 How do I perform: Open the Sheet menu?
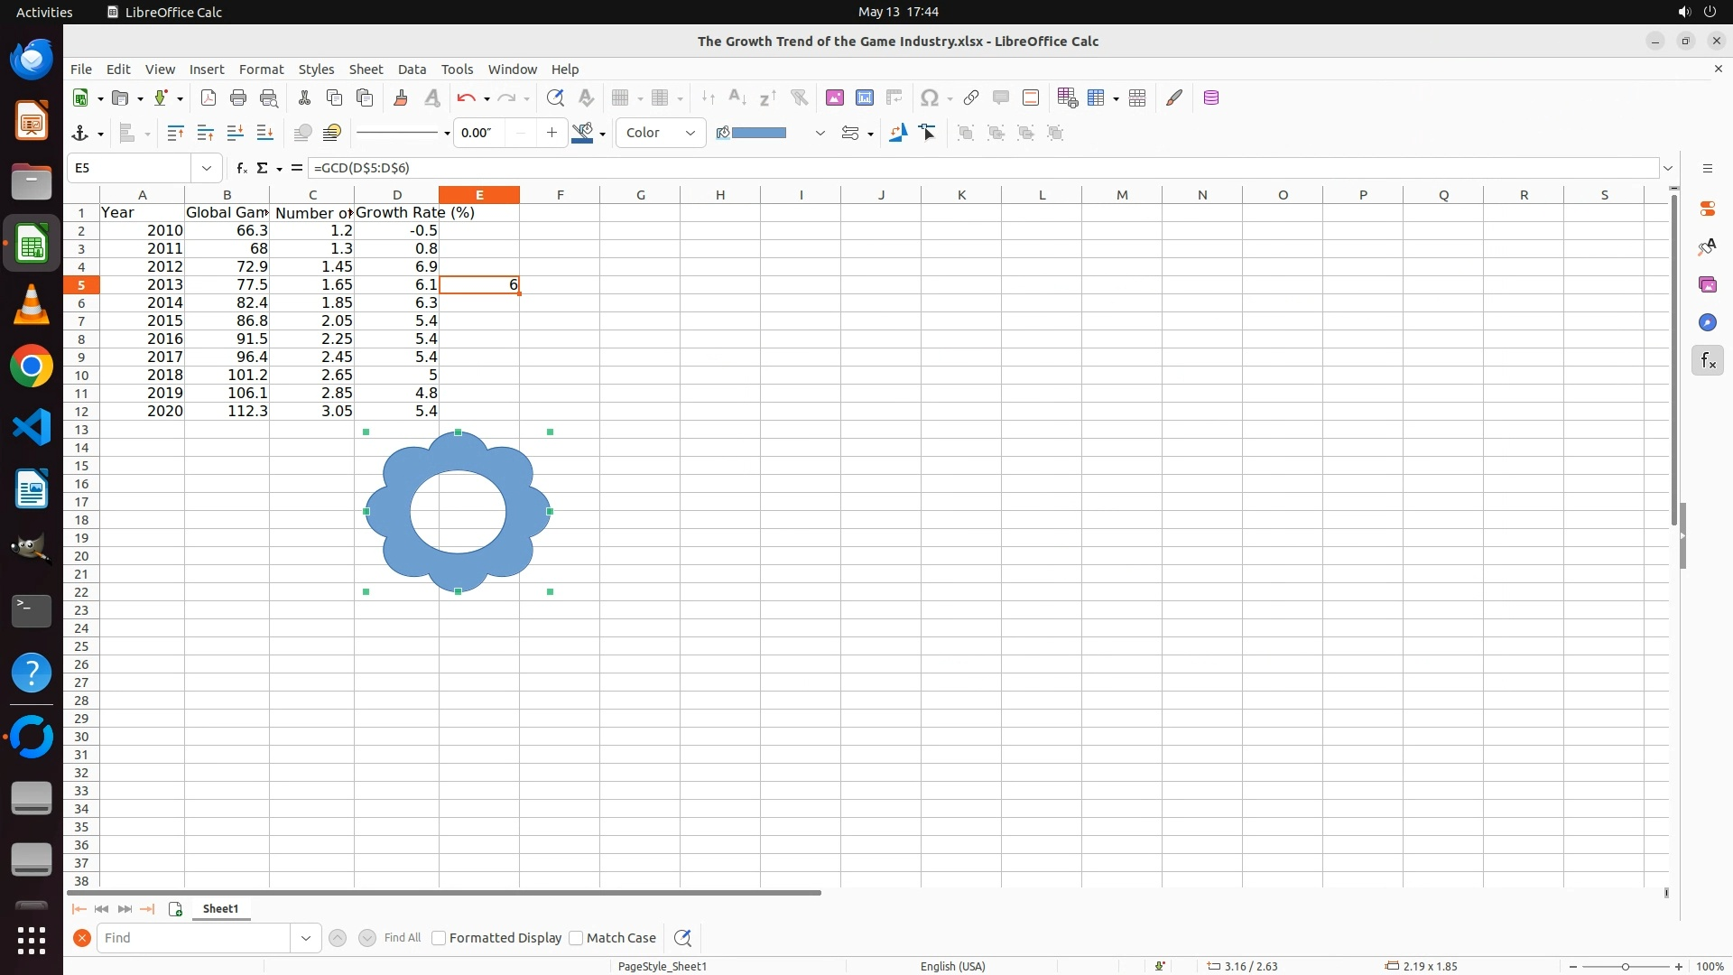click(x=366, y=70)
